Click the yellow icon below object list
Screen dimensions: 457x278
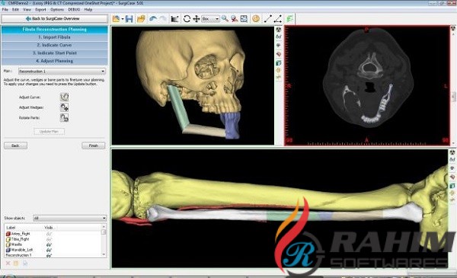(x=16, y=264)
